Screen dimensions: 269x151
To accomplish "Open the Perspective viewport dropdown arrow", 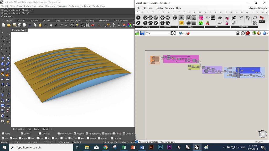I will 27,30.
